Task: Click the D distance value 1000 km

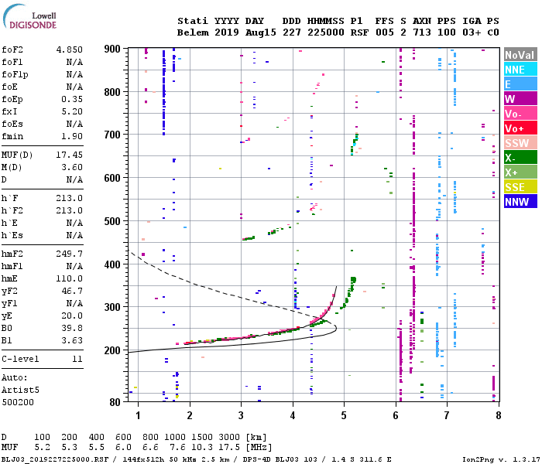Action: [x=175, y=437]
